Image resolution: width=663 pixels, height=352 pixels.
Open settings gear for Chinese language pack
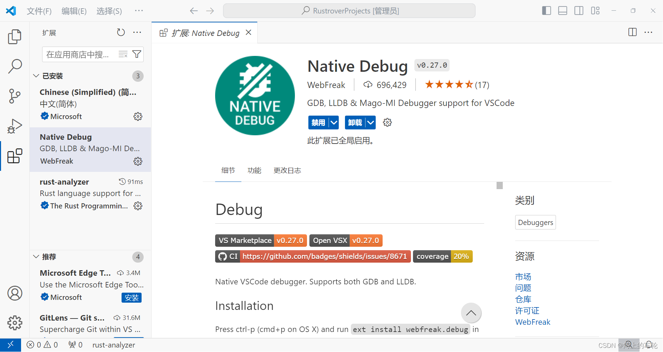point(138,117)
